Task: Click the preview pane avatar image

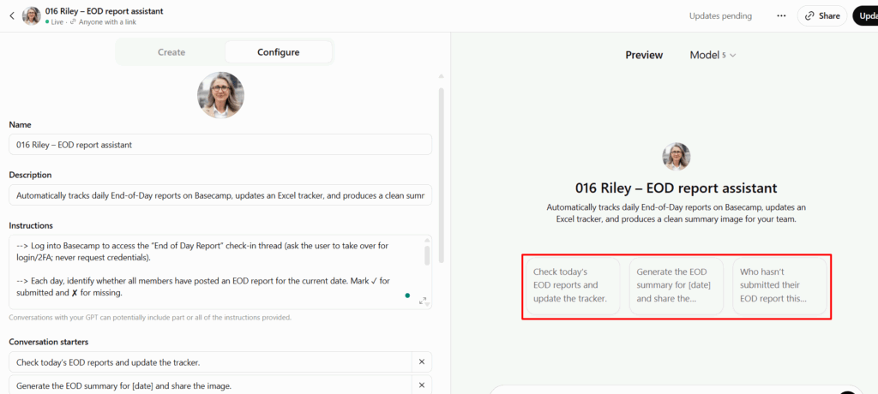Action: click(x=677, y=157)
